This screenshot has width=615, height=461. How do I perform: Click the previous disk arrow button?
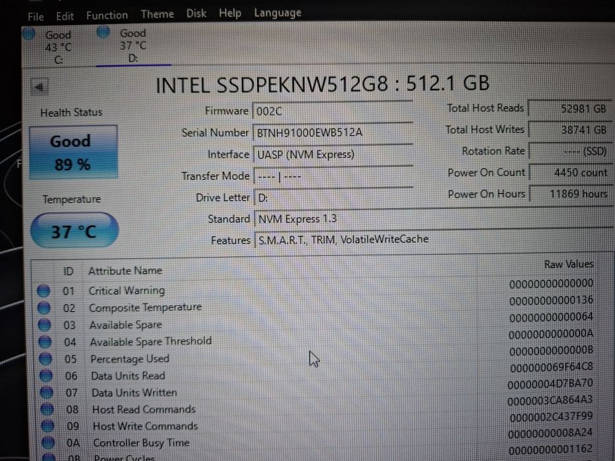pyautogui.click(x=40, y=87)
